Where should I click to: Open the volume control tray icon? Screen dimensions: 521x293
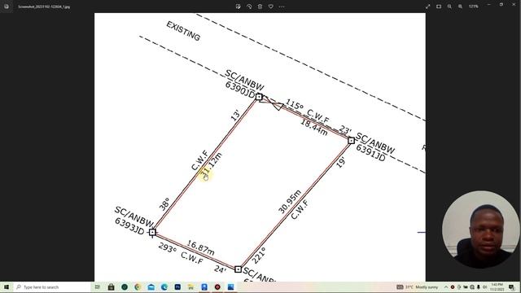(485, 287)
